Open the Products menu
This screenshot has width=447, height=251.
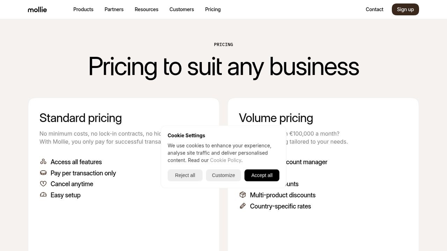click(83, 9)
